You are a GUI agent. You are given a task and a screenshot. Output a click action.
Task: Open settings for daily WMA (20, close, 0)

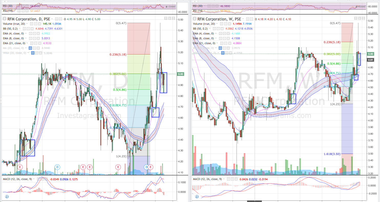(x=37, y=53)
